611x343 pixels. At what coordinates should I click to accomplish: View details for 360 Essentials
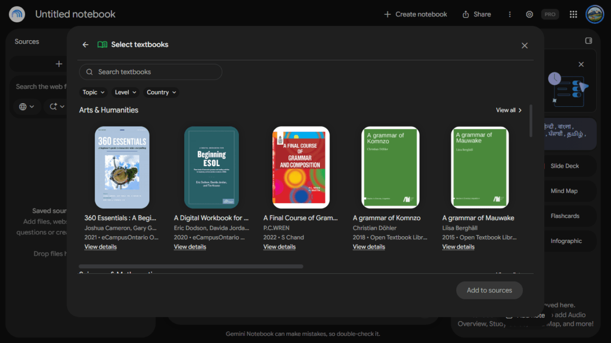click(100, 247)
